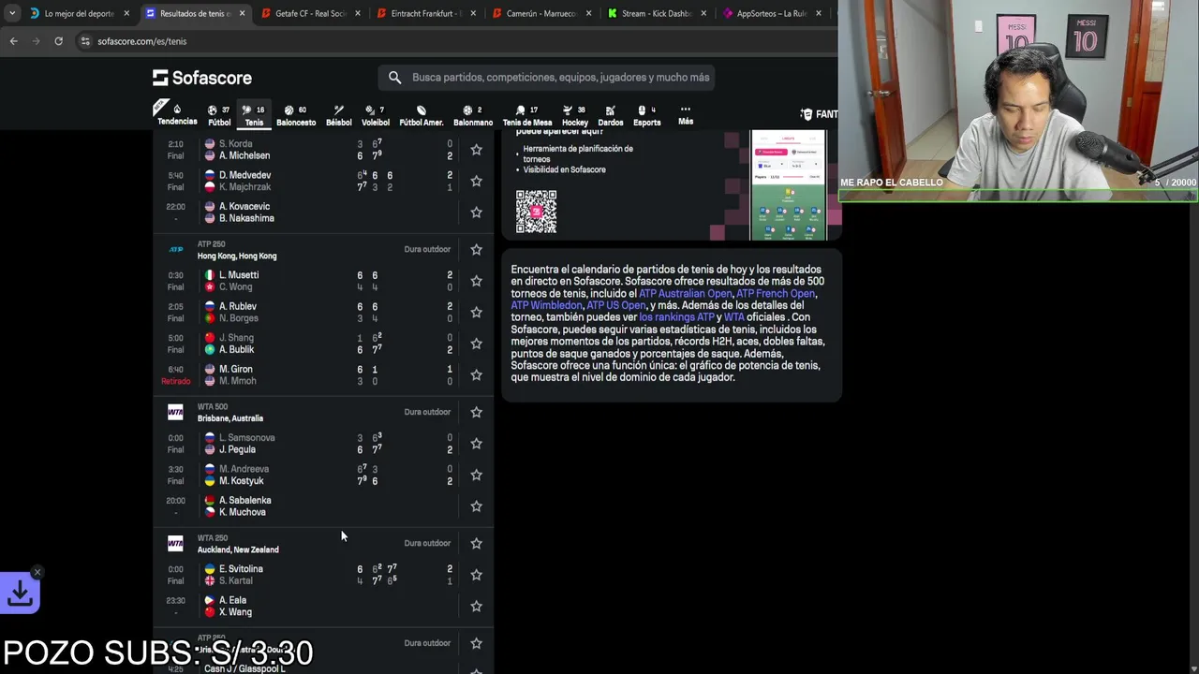
Task: Open the Hockey section
Action: [x=575, y=115]
